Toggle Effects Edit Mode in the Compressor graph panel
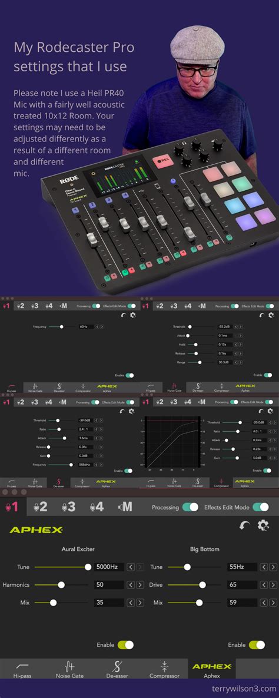Viewport: 279px width, 698px height. (x=270, y=402)
